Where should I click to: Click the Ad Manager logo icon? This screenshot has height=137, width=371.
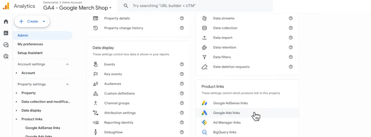tap(204, 122)
